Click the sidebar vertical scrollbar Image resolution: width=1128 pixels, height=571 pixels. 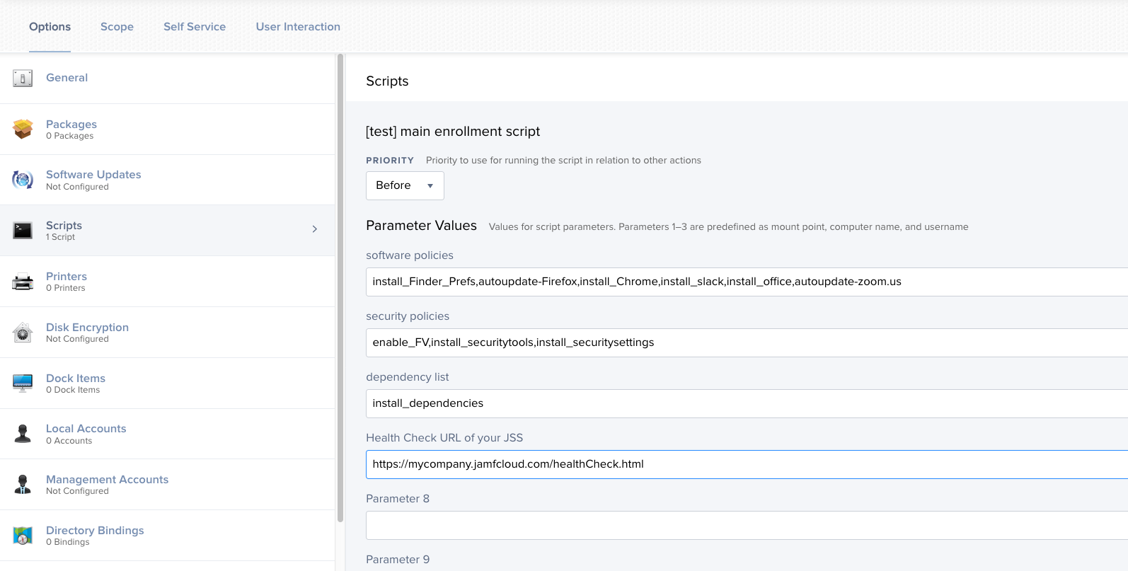click(x=340, y=283)
